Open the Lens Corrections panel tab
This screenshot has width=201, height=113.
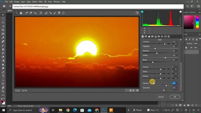pos(159,36)
